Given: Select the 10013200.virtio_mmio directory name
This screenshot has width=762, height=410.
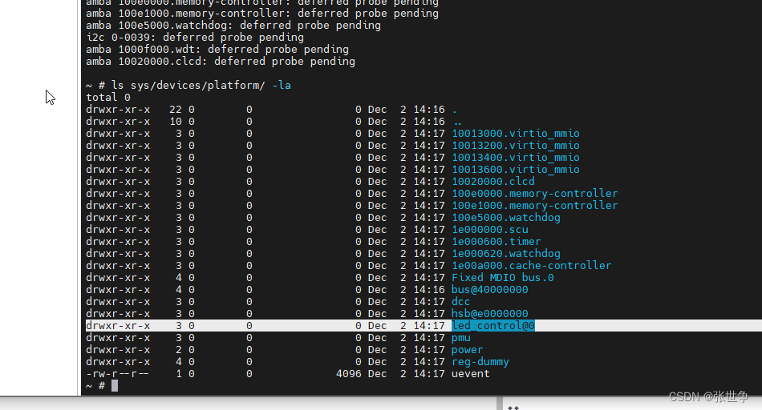Looking at the screenshot, I should tap(515, 146).
